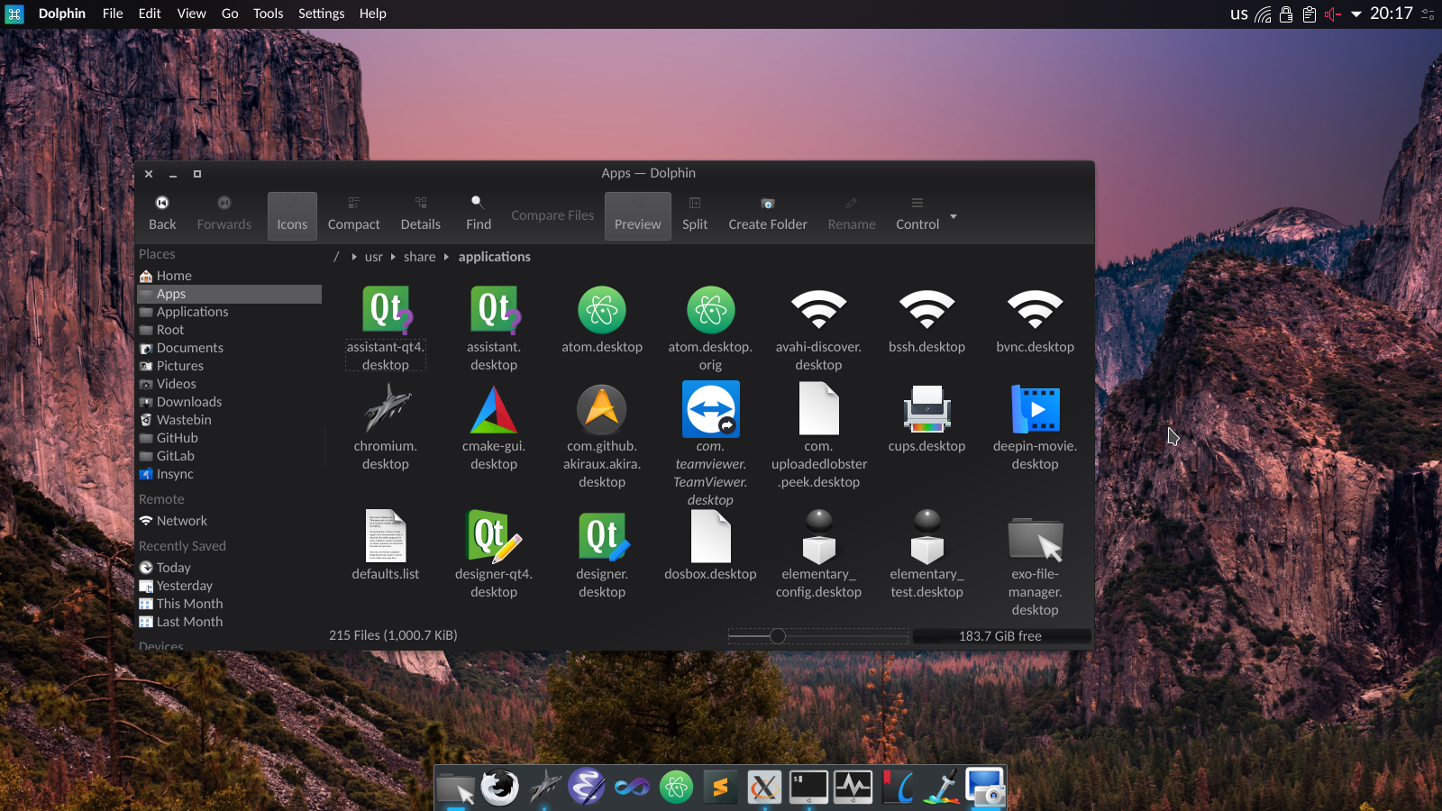The width and height of the screenshot is (1442, 811).
Task: Open the Control menu dropdown
Action: 917,215
